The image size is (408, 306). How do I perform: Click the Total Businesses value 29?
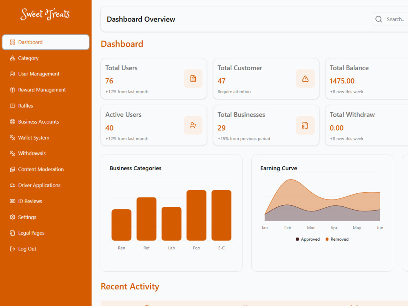(x=222, y=128)
